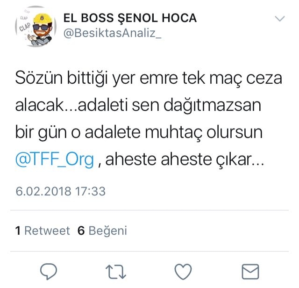Click the EL BOSS ŞENOL HOCA display name
This screenshot has width=299, height=288.
pos(130,18)
